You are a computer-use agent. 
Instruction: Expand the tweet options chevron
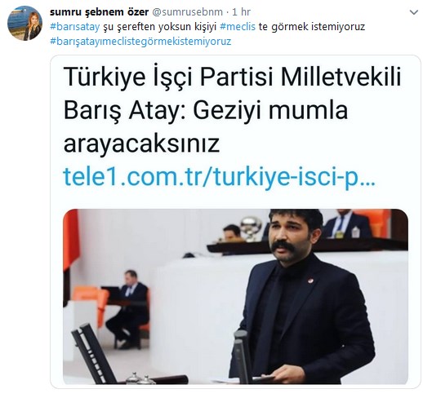point(414,12)
